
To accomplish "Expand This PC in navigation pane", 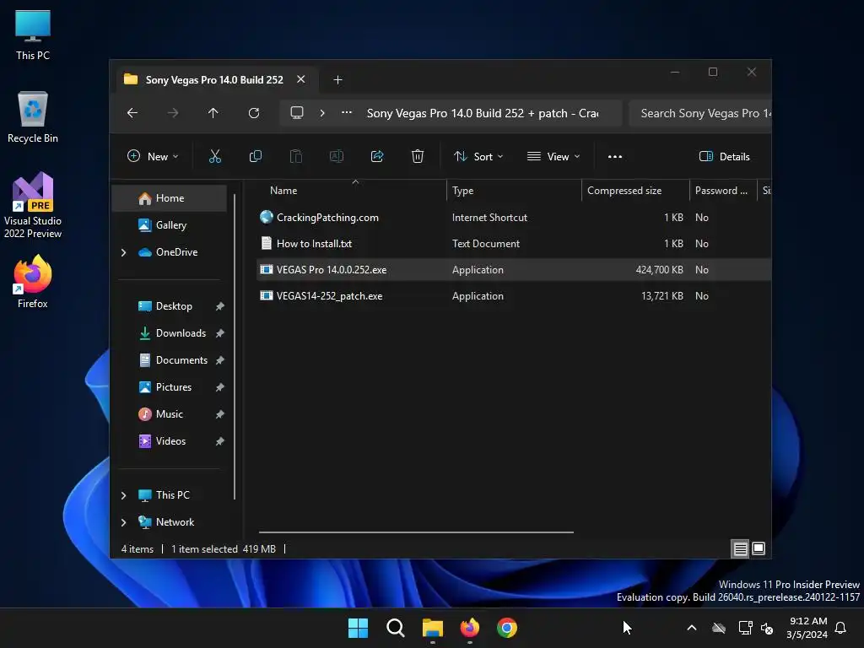I will point(123,495).
